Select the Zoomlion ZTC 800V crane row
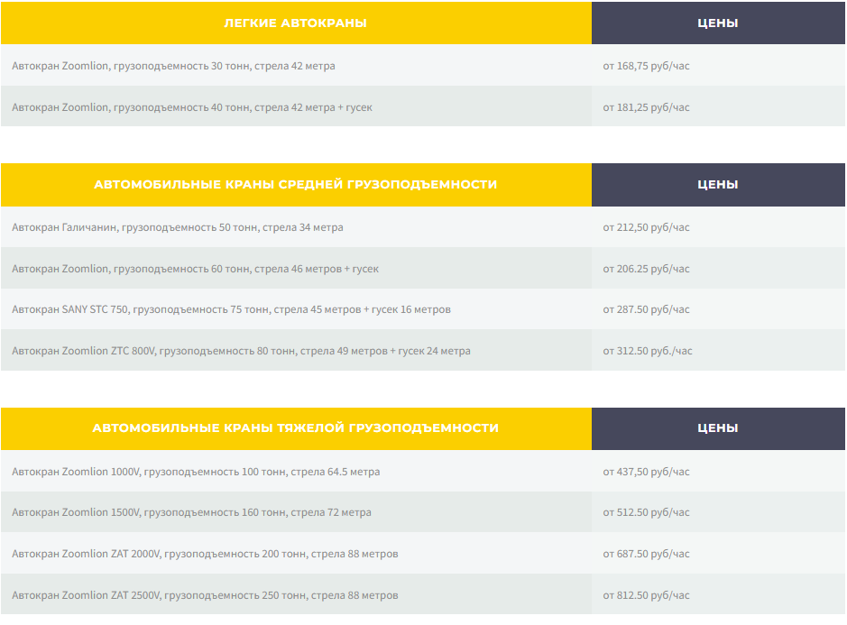The width and height of the screenshot is (847, 625). (241, 351)
